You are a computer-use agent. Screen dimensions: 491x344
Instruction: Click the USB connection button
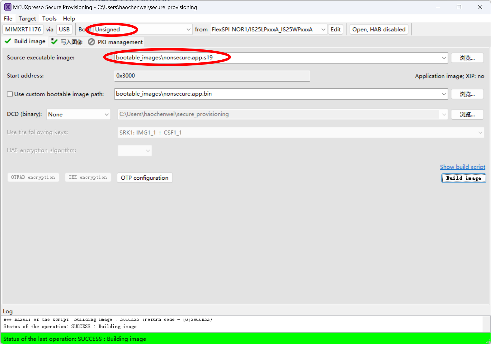[64, 30]
